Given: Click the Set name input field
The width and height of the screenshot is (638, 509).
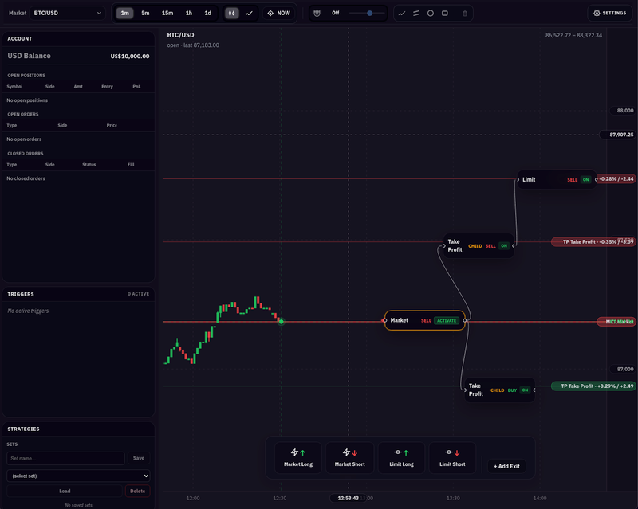Looking at the screenshot, I should point(65,458).
